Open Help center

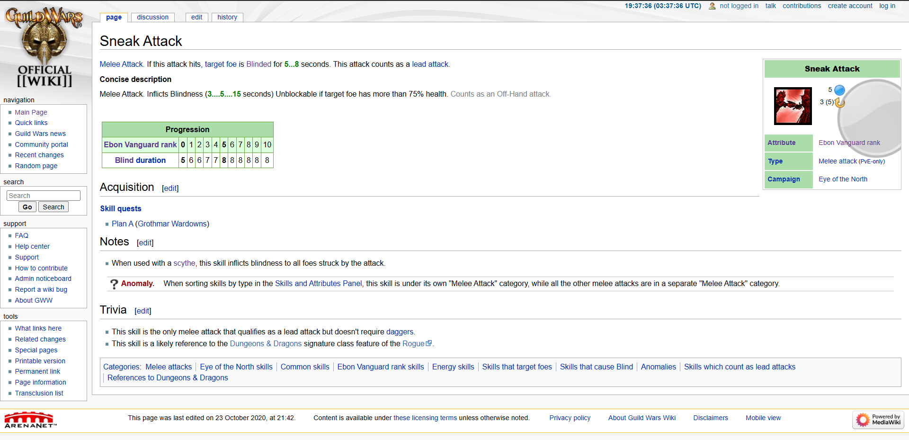pos(32,246)
